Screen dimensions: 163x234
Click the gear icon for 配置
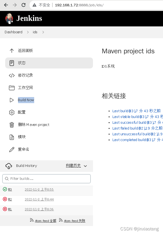12,112
